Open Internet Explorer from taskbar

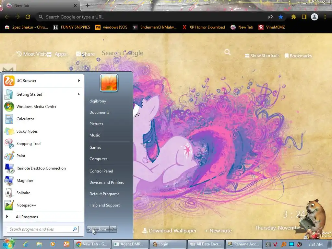(x=26, y=244)
